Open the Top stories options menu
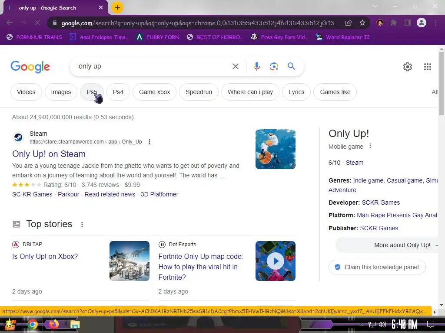 tap(82, 225)
